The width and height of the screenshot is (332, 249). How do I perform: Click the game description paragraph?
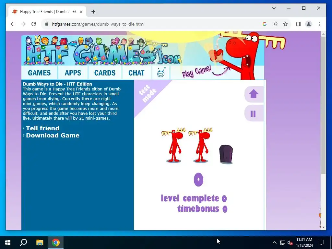pyautogui.click(x=72, y=103)
